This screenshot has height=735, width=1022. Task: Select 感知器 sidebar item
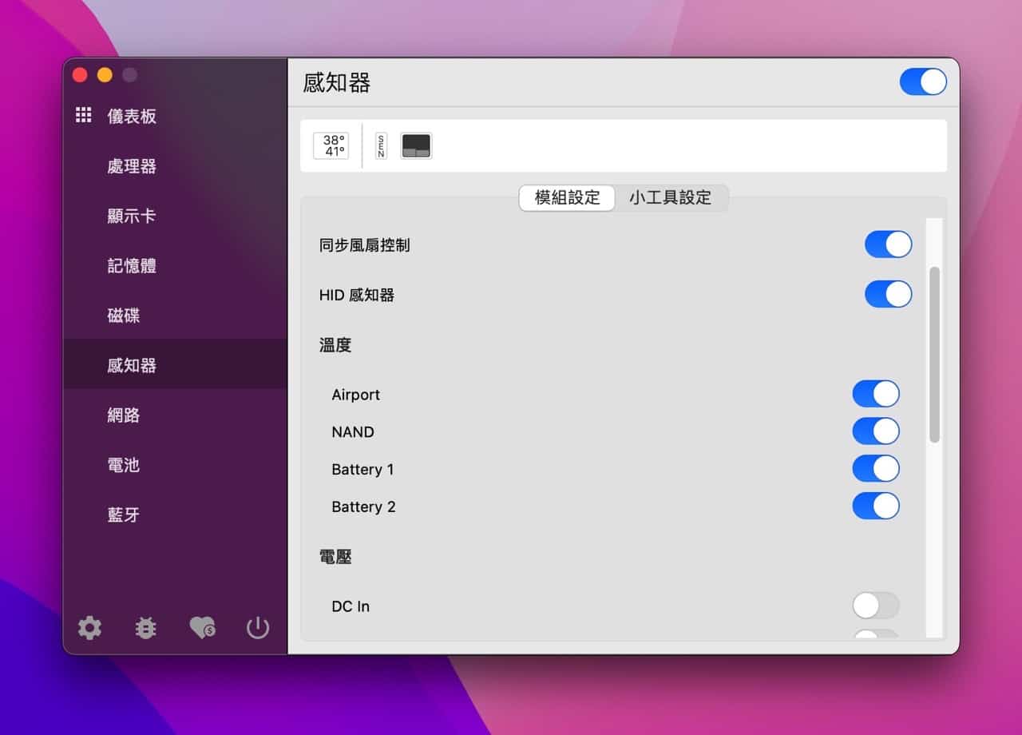point(175,365)
